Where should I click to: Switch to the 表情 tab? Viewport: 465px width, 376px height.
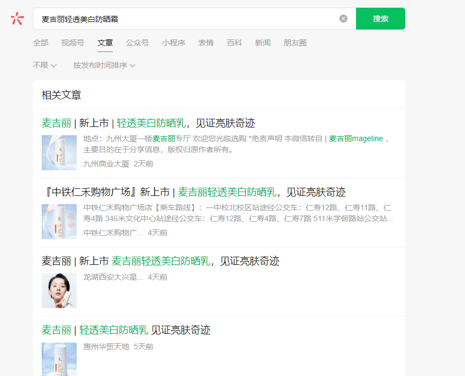[206, 43]
